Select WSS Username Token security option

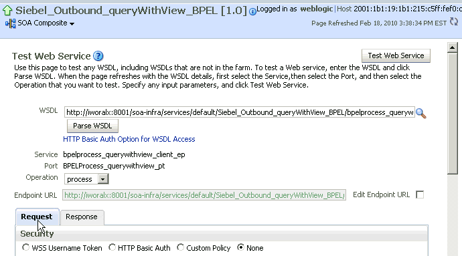coord(25,247)
